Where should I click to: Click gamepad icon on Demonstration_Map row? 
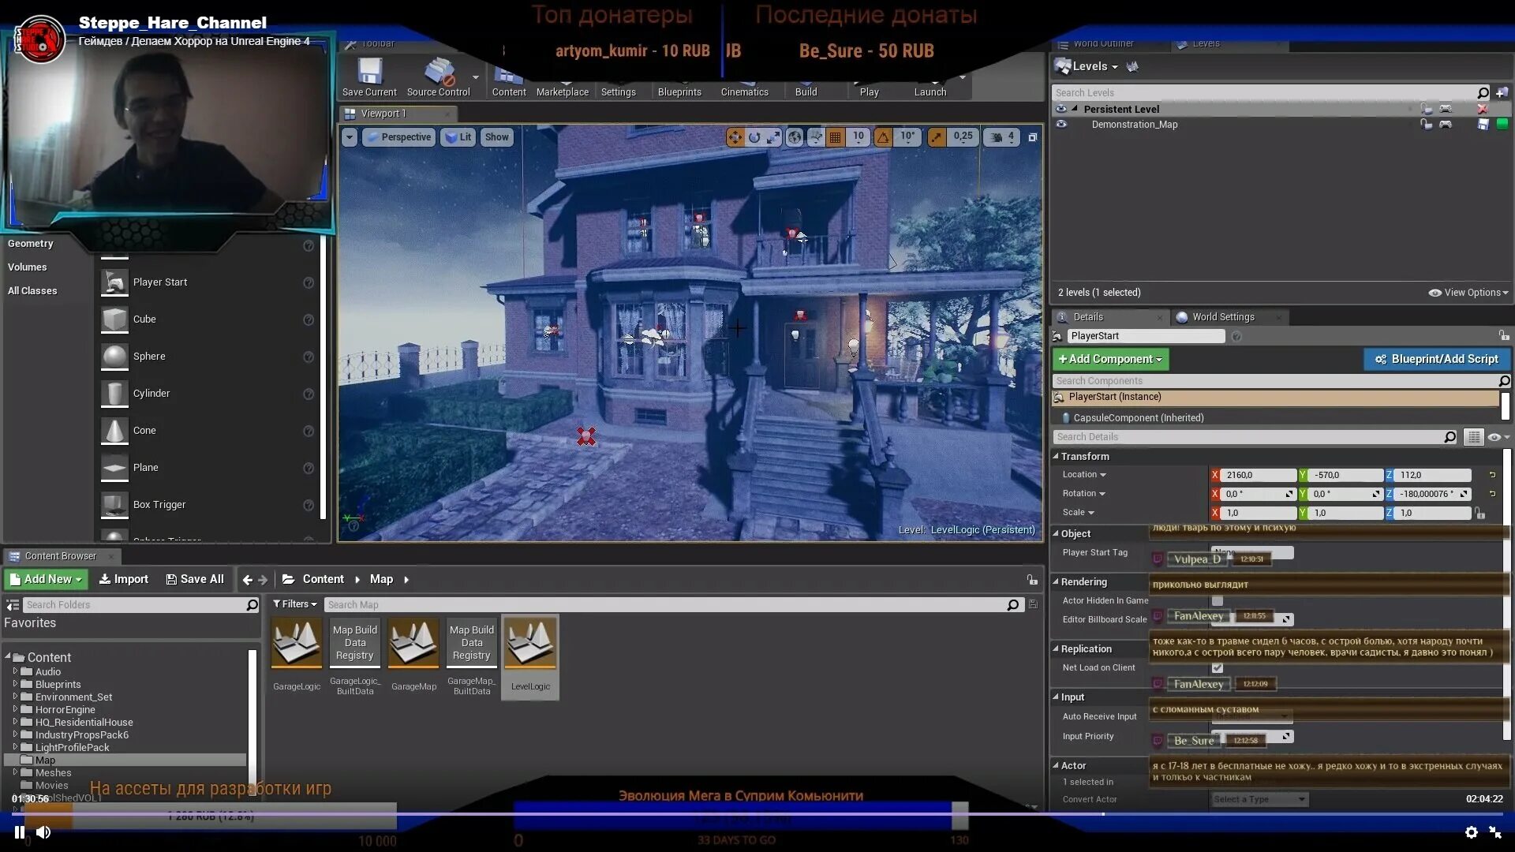(x=1446, y=125)
